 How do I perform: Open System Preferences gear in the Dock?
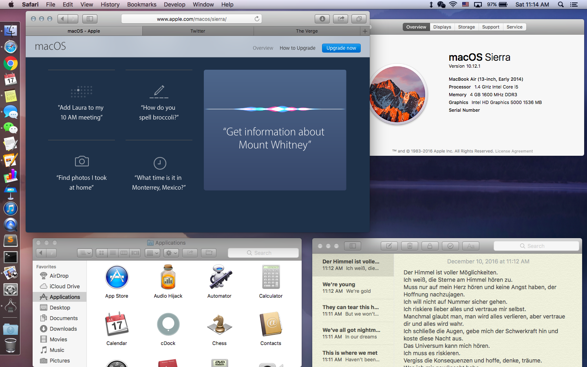(x=11, y=290)
